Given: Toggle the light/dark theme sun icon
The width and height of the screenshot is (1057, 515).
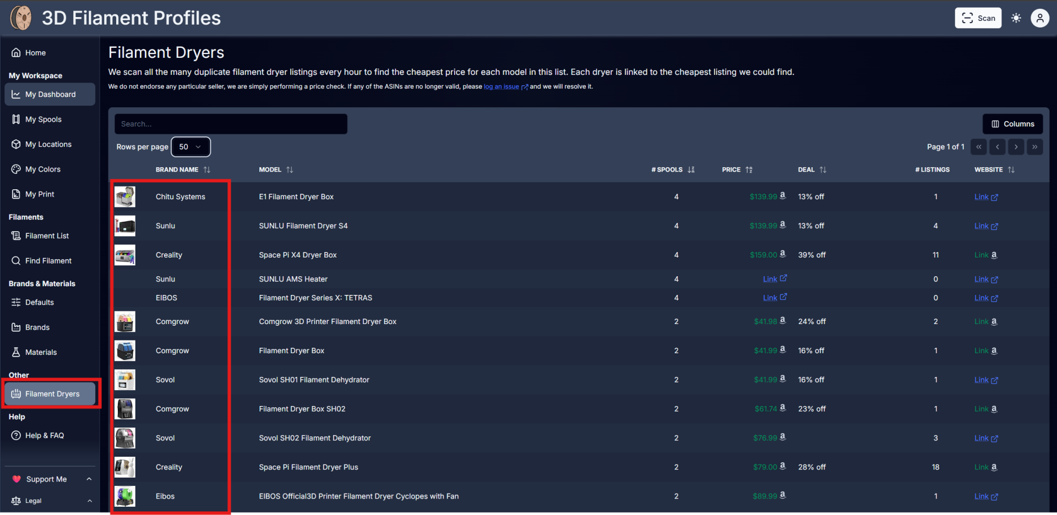Looking at the screenshot, I should (1016, 18).
